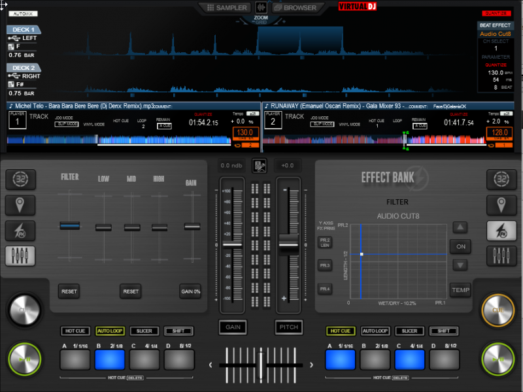
Task: Select the right deck's location pin icon
Action: pos(501,205)
